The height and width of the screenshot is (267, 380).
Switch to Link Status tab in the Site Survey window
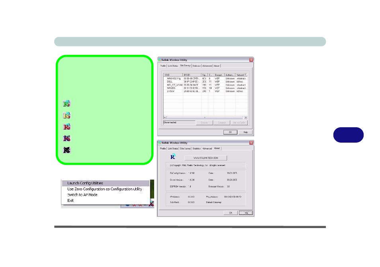tap(173, 66)
